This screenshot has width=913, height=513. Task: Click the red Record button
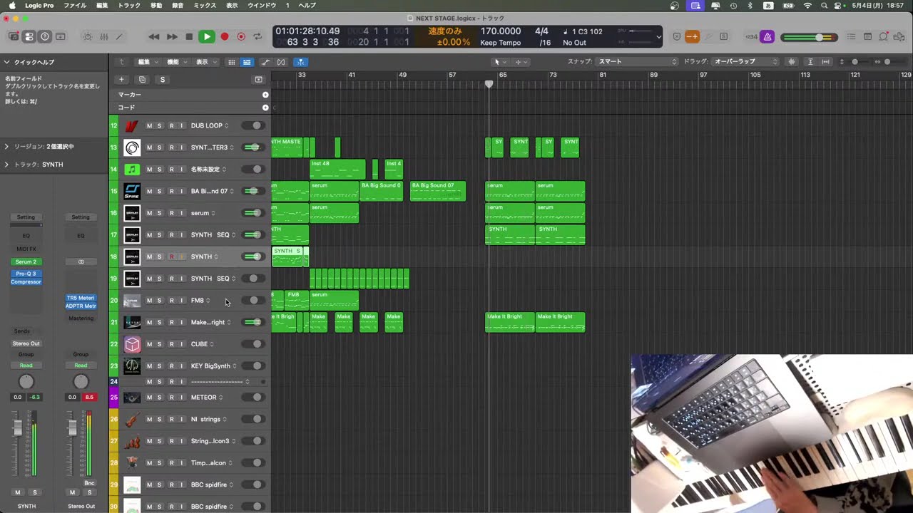(224, 36)
